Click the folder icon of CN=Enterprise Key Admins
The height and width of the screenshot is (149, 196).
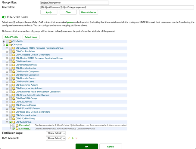(14, 88)
